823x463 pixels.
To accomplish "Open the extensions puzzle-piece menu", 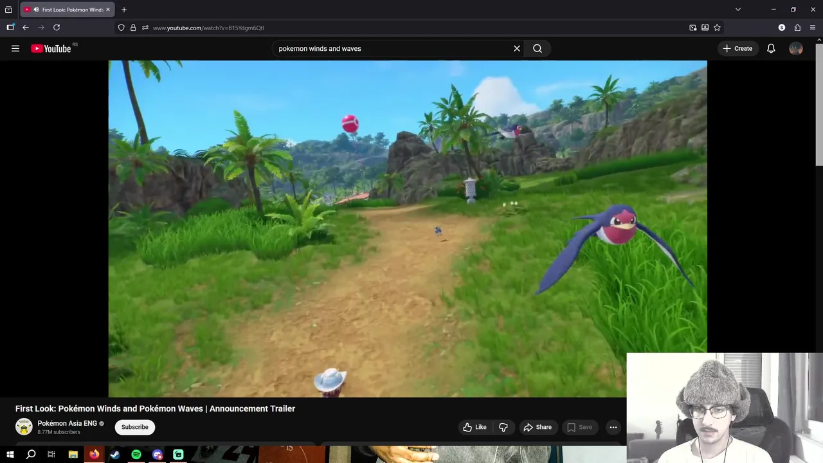I will pos(797,28).
